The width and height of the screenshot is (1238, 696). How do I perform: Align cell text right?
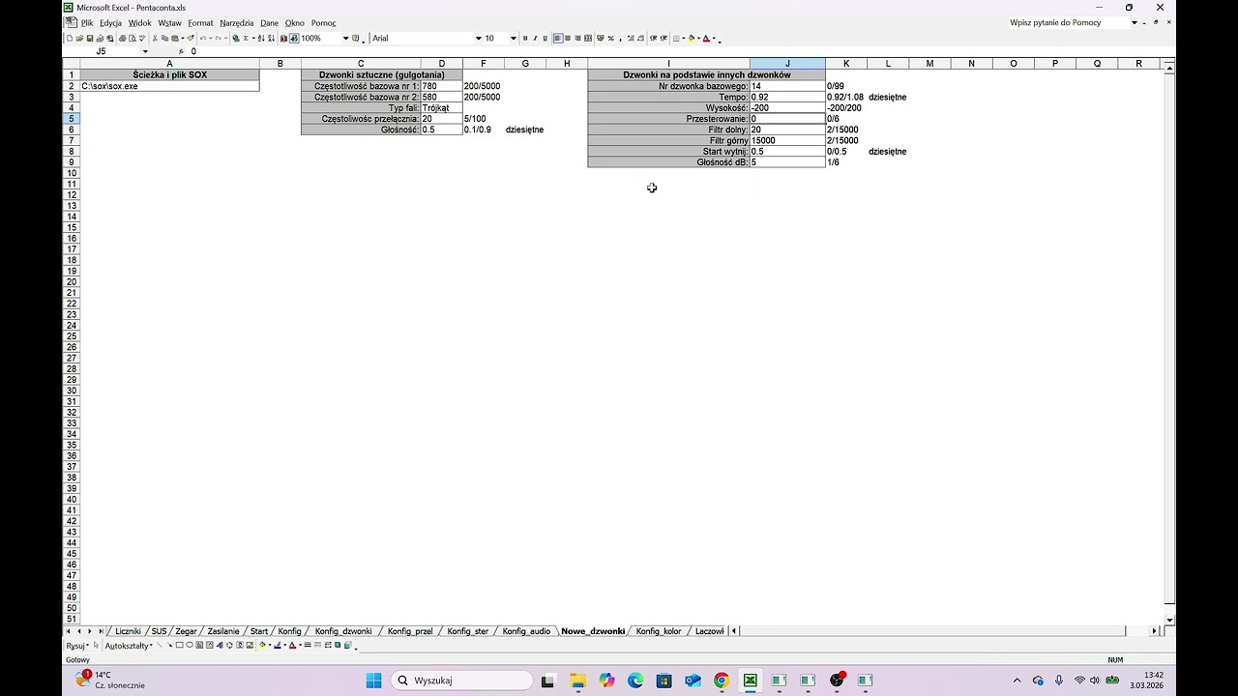[x=577, y=39]
